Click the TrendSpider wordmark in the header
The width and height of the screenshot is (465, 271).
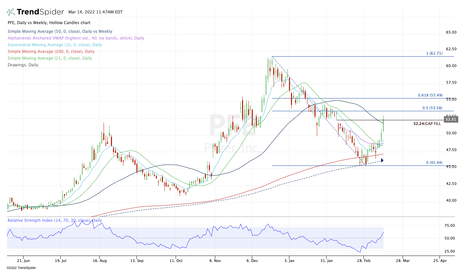pyautogui.click(x=40, y=12)
